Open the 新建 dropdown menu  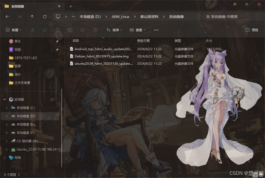click(x=14, y=30)
